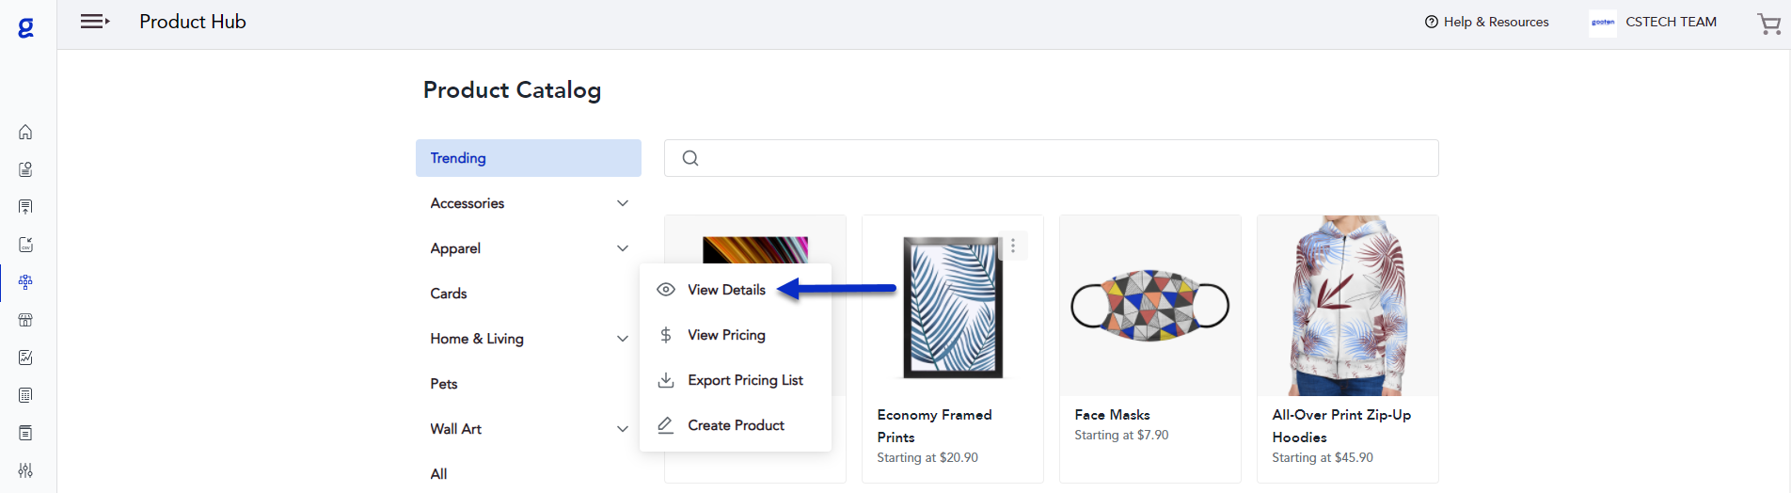Viewport: 1791px width, 493px height.
Task: Select View Details from context menu
Action: (x=726, y=290)
